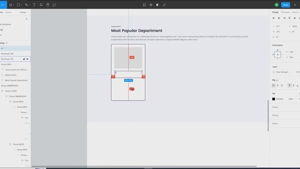Select the Hand tool

(x=48, y=5)
